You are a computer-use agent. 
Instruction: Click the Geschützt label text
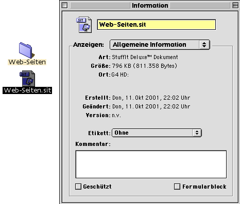click(97, 187)
